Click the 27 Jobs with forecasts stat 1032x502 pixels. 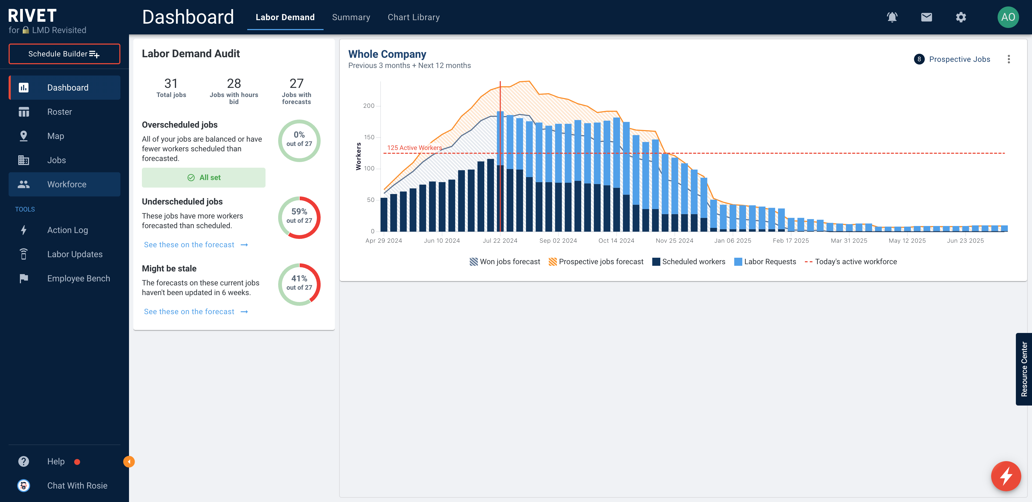pos(296,91)
